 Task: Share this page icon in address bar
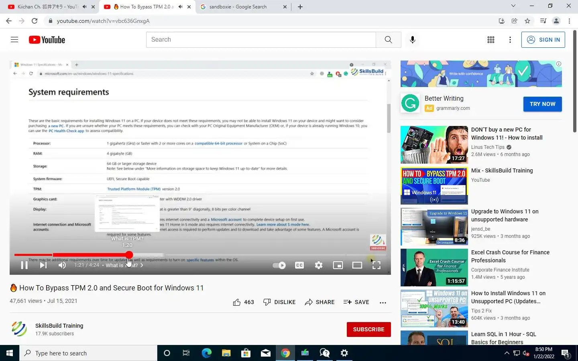515,21
